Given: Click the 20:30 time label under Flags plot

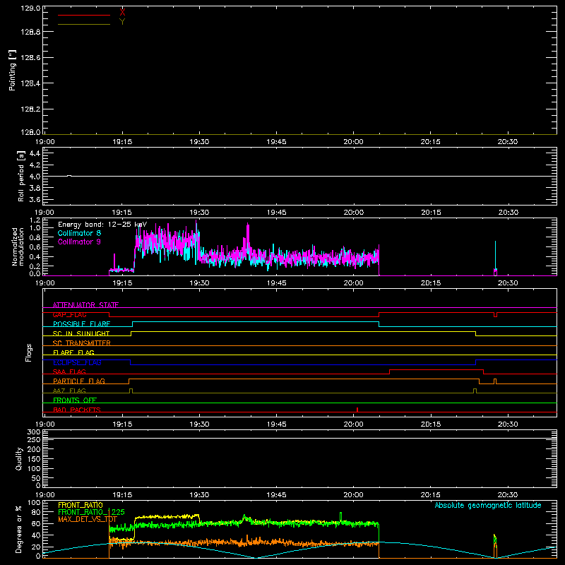Looking at the screenshot, I should coord(508,424).
